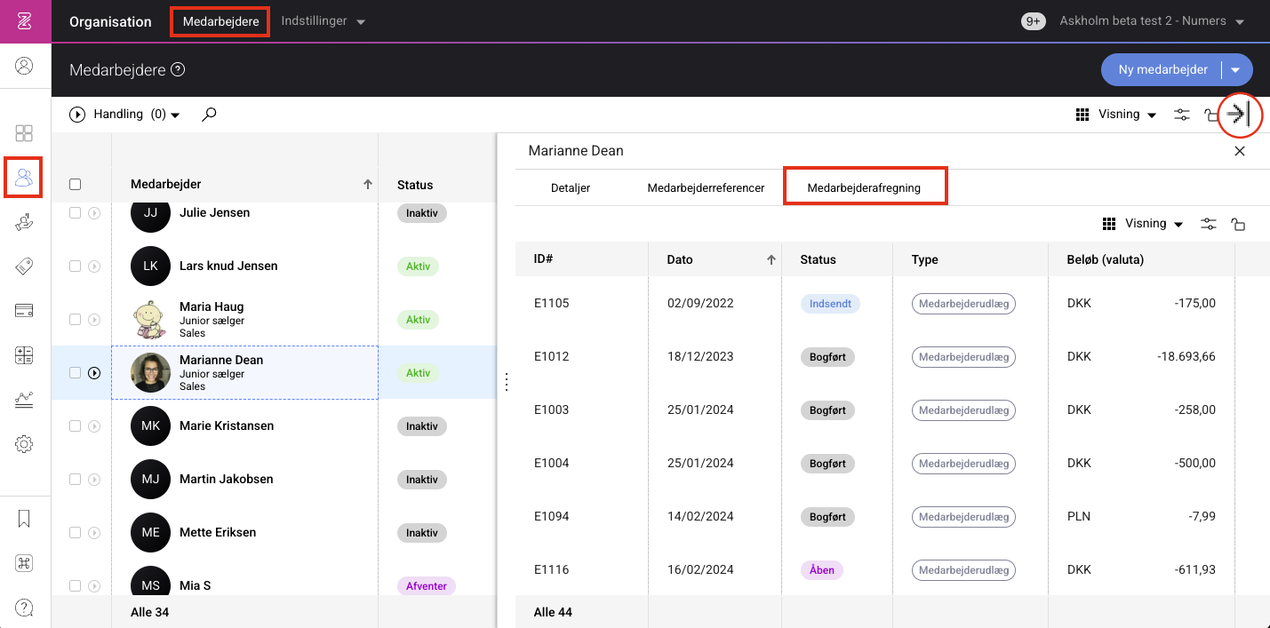
Task: Open the price tag icon in the sidebar
Action: [x=25, y=266]
